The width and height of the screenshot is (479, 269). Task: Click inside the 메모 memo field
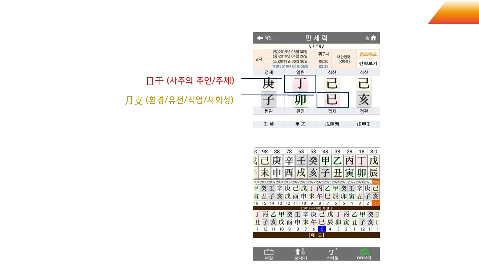click(316, 235)
